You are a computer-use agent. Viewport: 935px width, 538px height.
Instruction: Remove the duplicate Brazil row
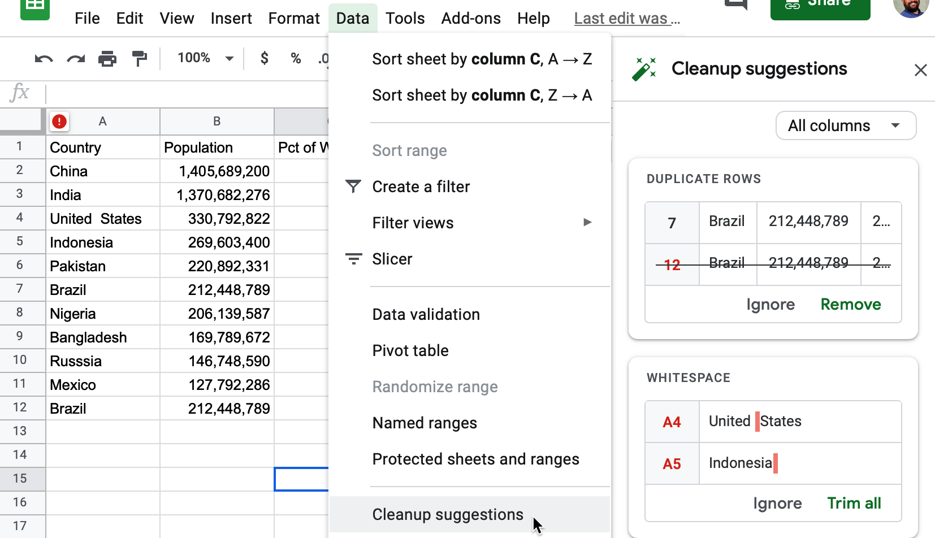coord(850,304)
